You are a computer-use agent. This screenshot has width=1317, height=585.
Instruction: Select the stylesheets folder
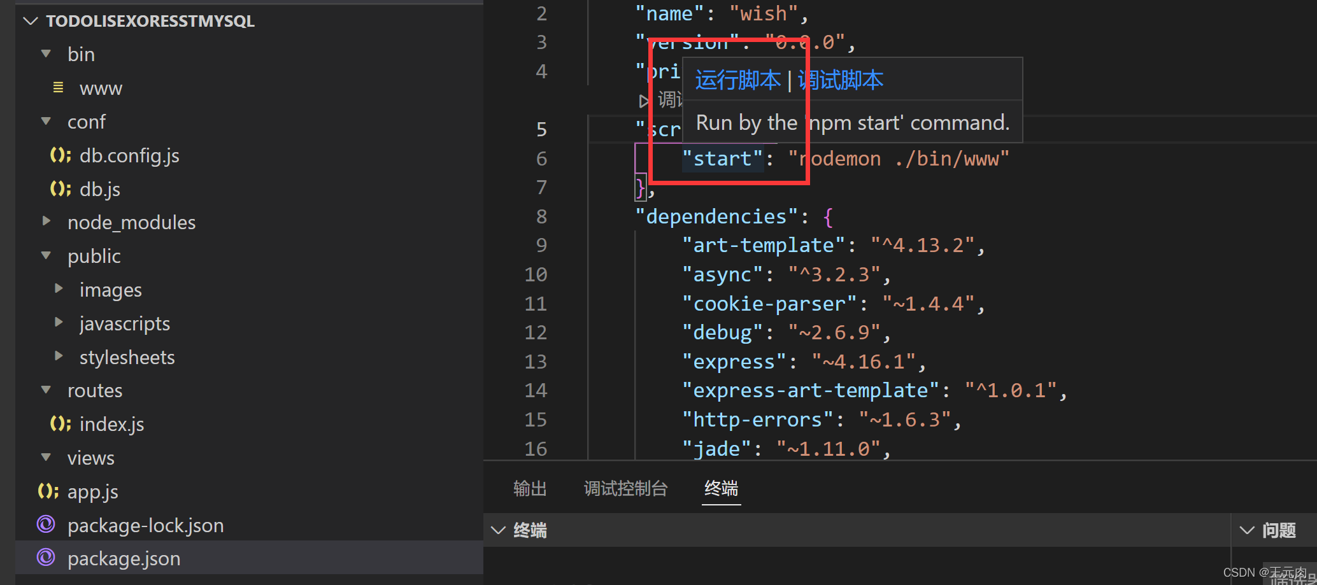coord(127,358)
